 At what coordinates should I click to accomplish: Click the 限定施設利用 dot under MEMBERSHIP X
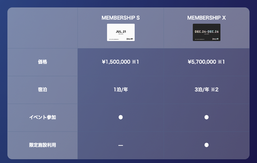[206, 145]
